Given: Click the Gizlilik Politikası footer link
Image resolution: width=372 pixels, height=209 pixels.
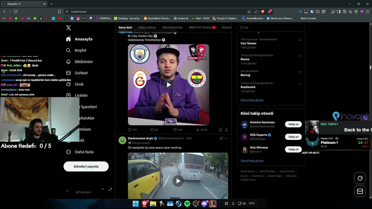Looking at the screenshot, I should [x=267, y=171].
